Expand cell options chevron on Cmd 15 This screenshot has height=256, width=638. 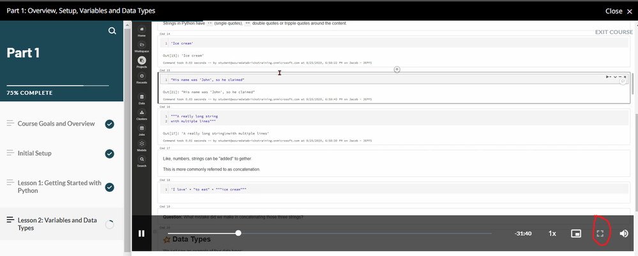[616, 76]
